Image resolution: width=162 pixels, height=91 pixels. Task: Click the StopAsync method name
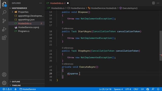[x=84, y=51]
